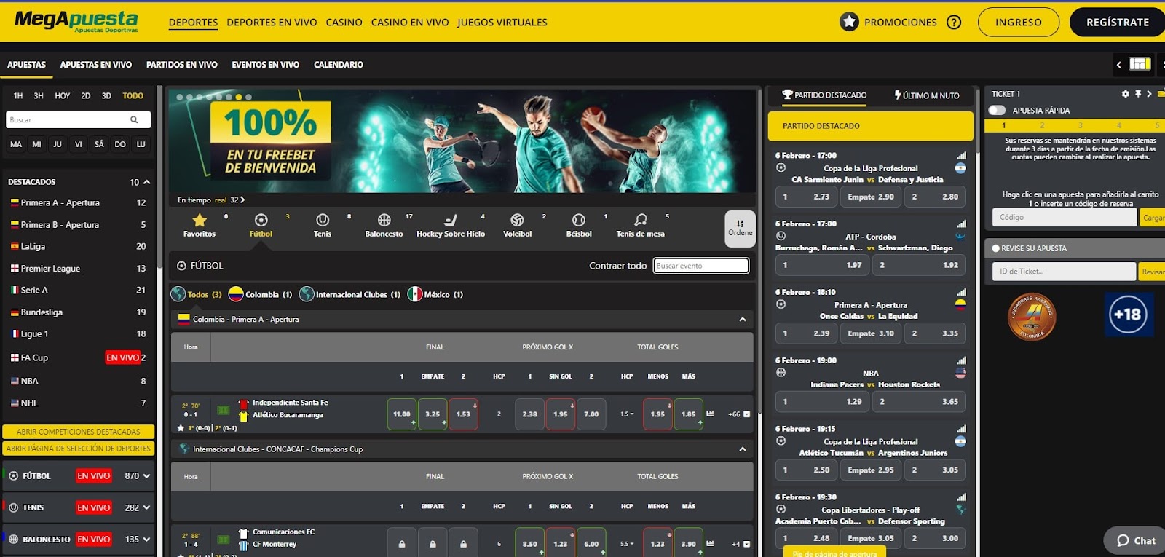Select the Revise su apuesta radio button
Image resolution: width=1165 pixels, height=557 pixels.
(995, 248)
